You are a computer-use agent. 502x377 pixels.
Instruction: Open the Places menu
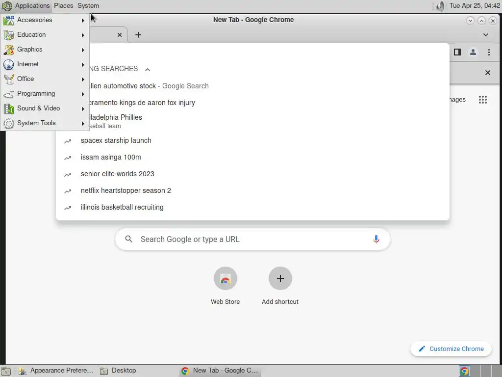[63, 6]
